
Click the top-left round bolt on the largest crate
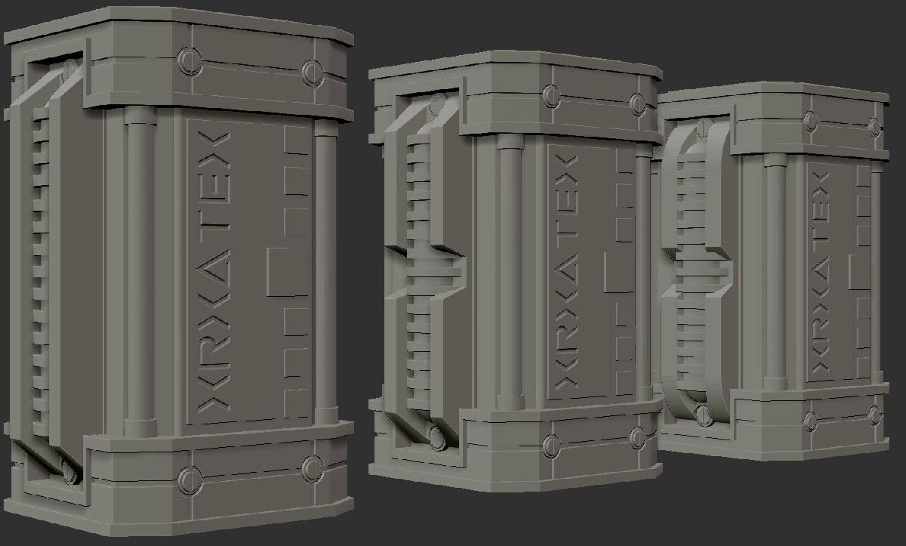point(188,60)
